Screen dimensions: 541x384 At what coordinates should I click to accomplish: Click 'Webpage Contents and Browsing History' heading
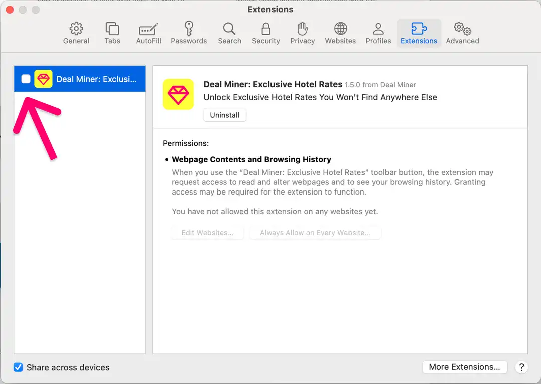point(251,159)
